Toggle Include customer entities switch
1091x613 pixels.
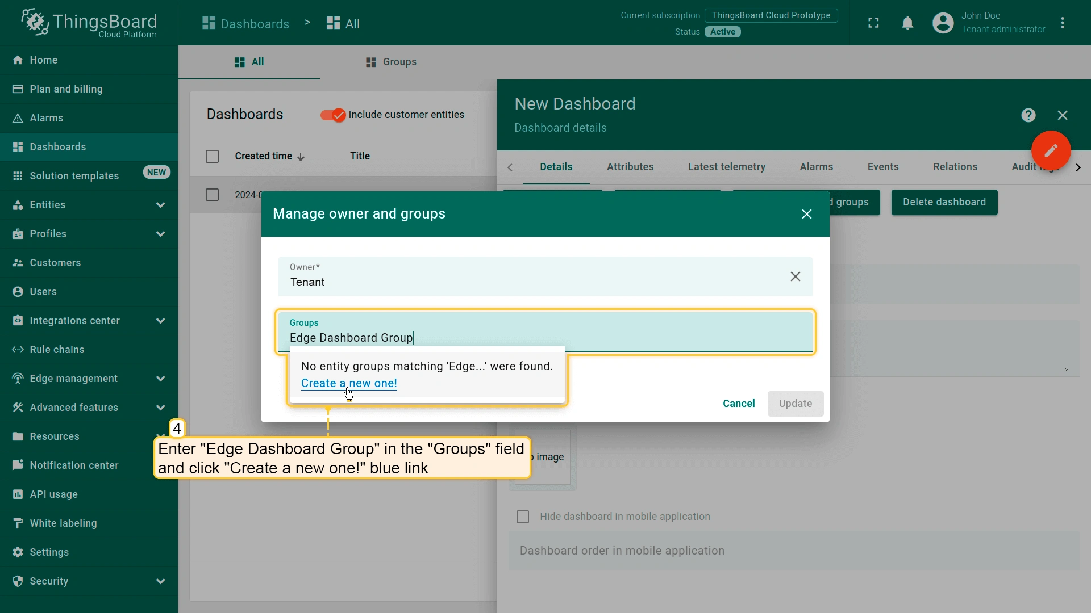(333, 115)
